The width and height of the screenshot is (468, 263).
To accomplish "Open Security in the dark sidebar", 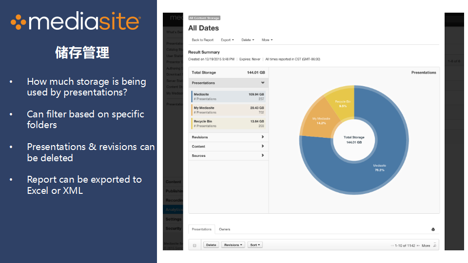I will [x=174, y=228].
